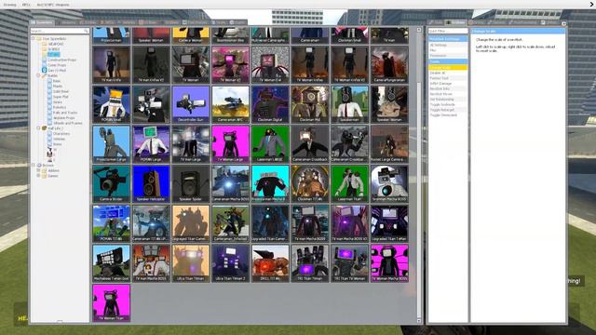Screen dimensions: 596x335
Task: Choose the Upgraded Titan TvMan icon
Action: pyautogui.click(x=389, y=223)
